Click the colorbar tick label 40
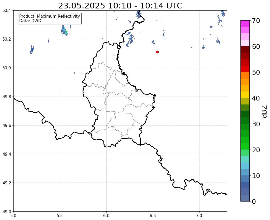This screenshot has height=220, width=270. pyautogui.click(x=256, y=98)
